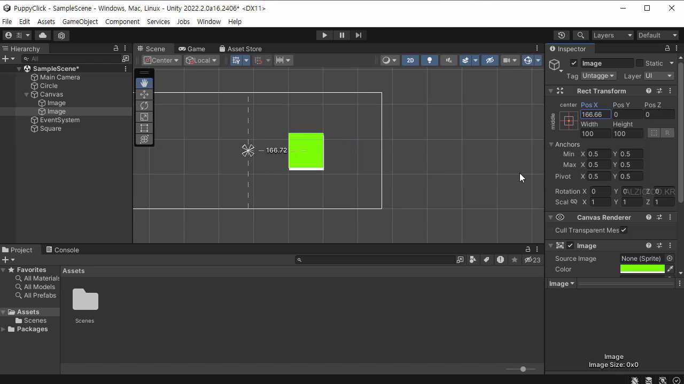Screen dimensions: 684x384
Task: Toggle scene lighting bulb icon
Action: pos(430,60)
